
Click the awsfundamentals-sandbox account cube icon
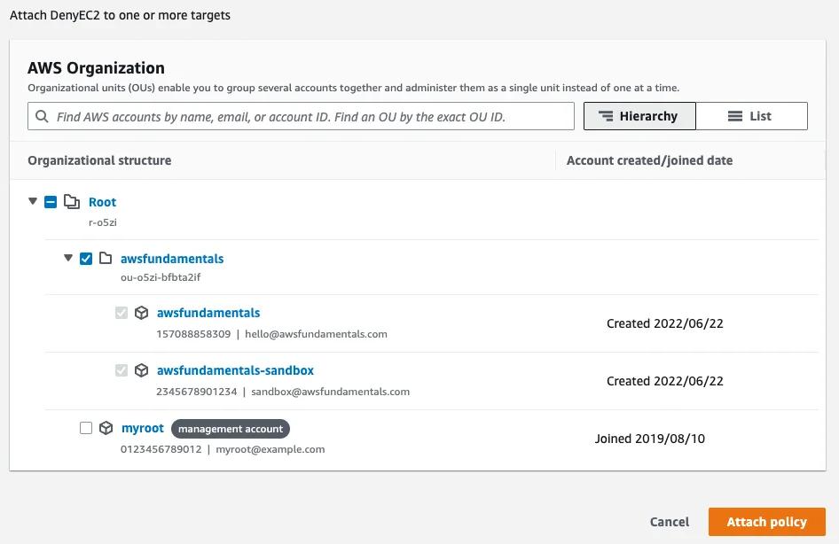click(141, 370)
